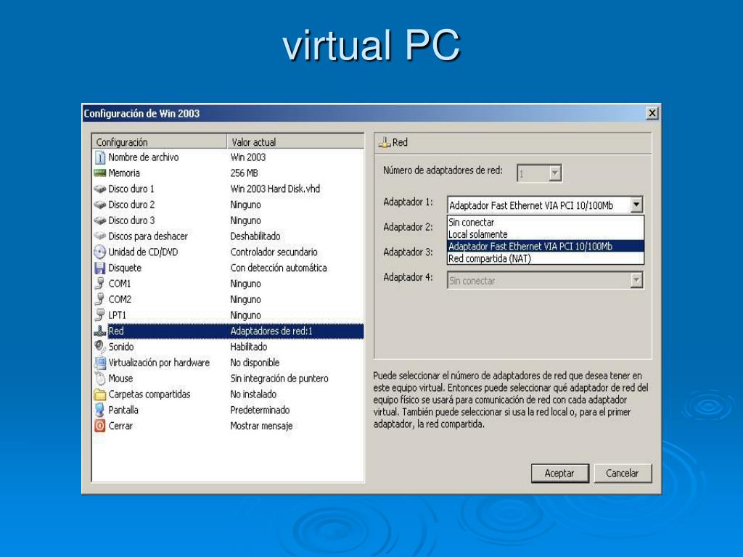Select the Disco duro 2 setting
This screenshot has width=743, height=557.
131,205
